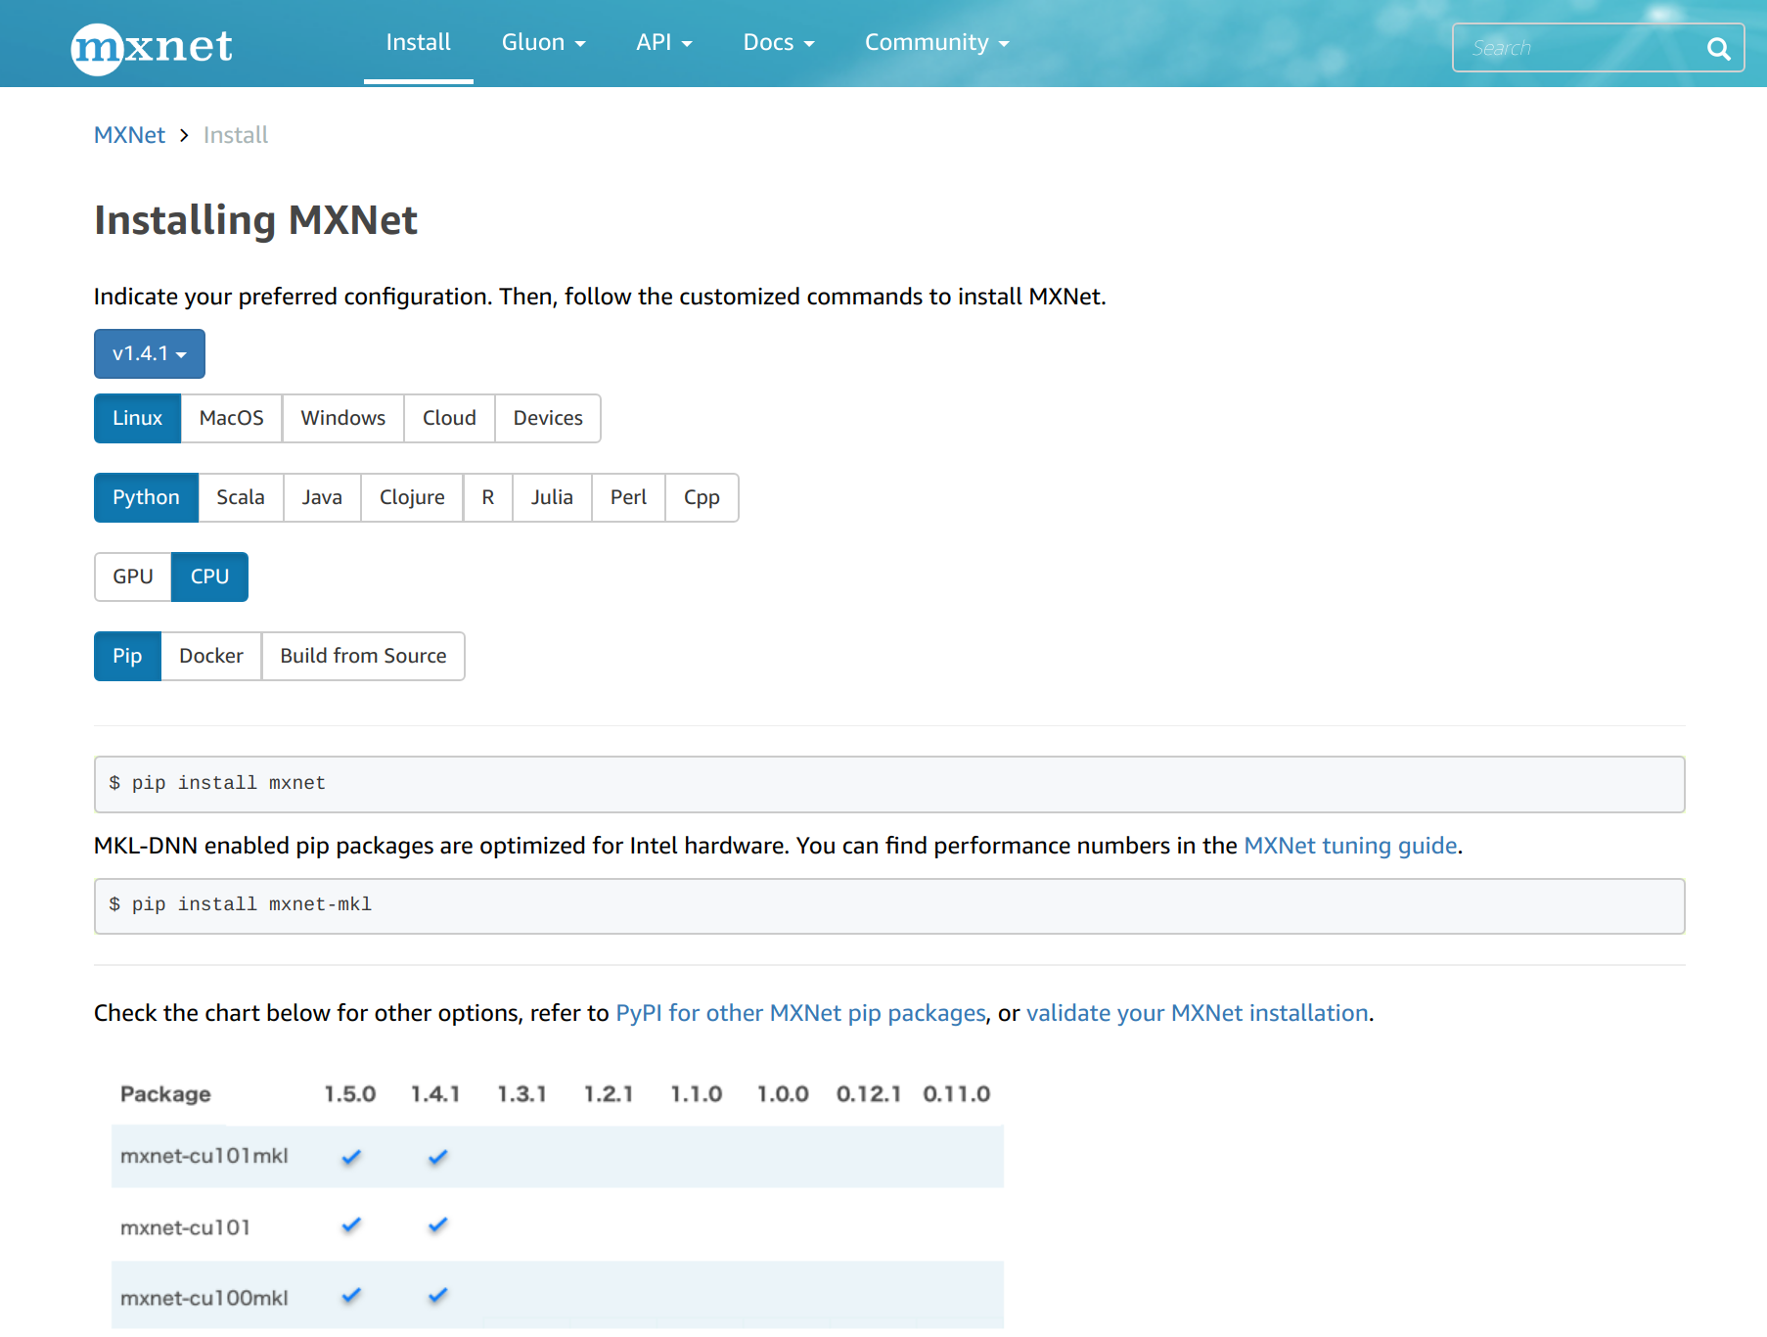Click mxnet-cu100mkl package row label
This screenshot has width=1767, height=1337.
(x=204, y=1298)
